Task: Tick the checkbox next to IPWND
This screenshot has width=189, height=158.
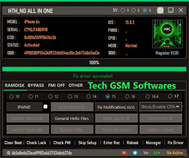Action: (46, 107)
